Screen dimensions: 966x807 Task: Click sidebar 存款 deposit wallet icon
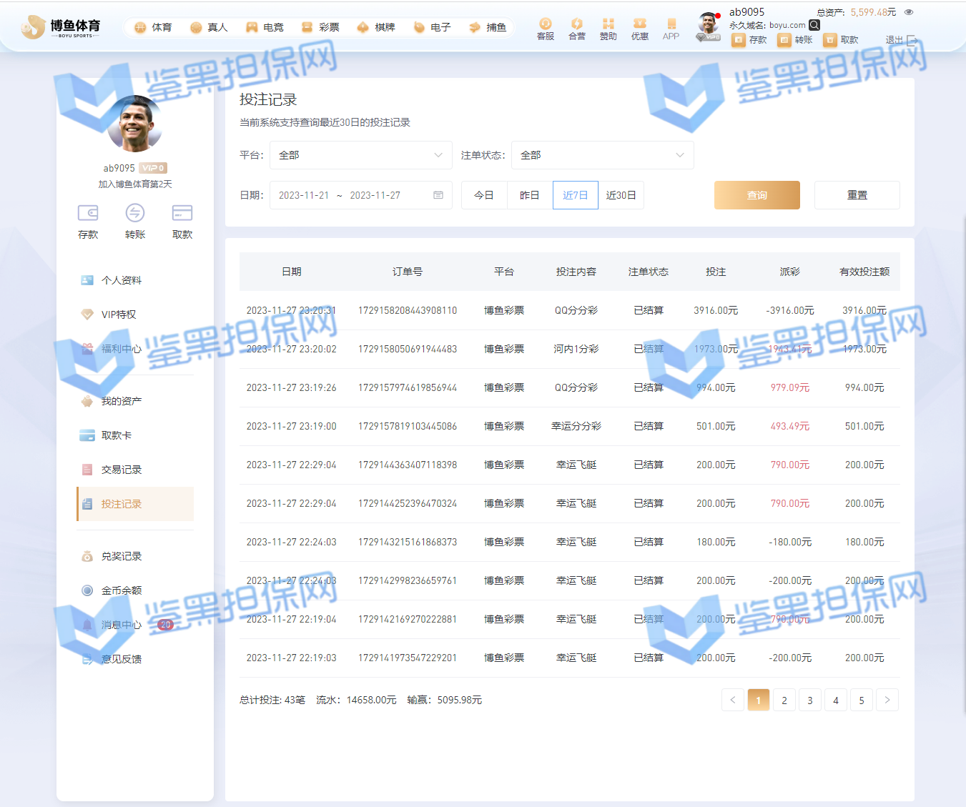click(x=88, y=213)
